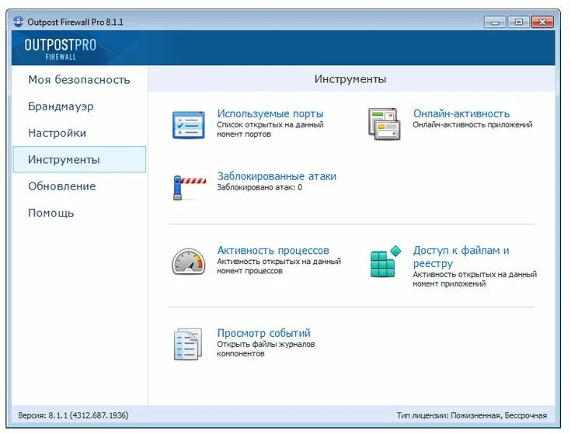Click 'Онлайн-активность приложений' description
The width and height of the screenshot is (571, 434).
click(472, 124)
